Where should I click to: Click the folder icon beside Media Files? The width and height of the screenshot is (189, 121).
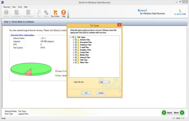(x=78, y=55)
